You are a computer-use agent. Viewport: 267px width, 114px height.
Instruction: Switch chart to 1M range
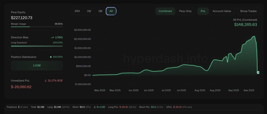pyautogui.click(x=100, y=11)
